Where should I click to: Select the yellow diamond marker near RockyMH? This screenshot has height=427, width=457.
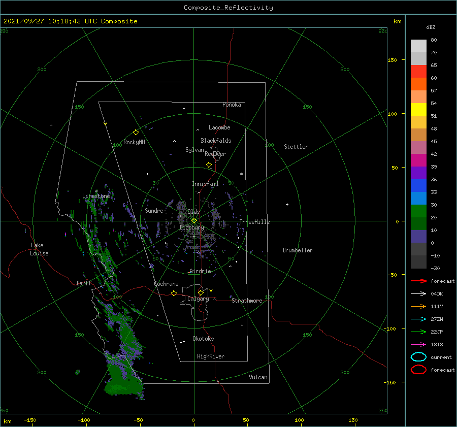tap(136, 133)
